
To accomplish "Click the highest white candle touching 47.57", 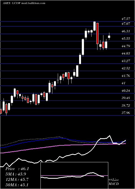I will click(94, 26).
